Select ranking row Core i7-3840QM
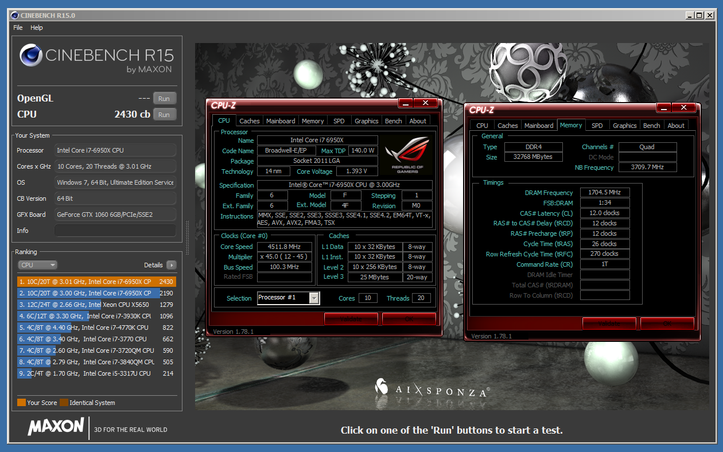 pyautogui.click(x=96, y=362)
